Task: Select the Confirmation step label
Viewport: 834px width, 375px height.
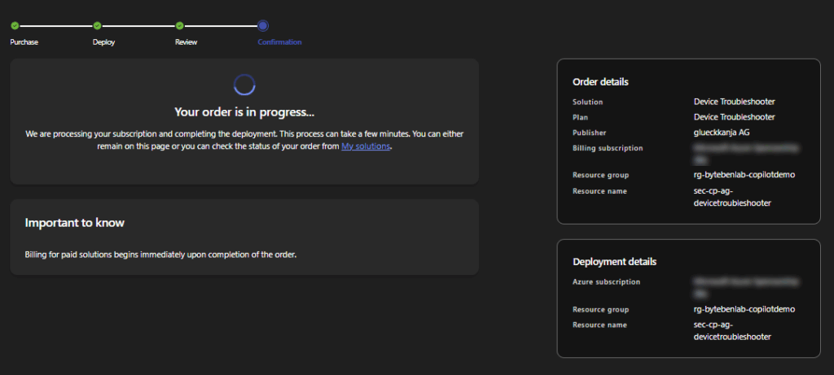Action: click(x=279, y=42)
